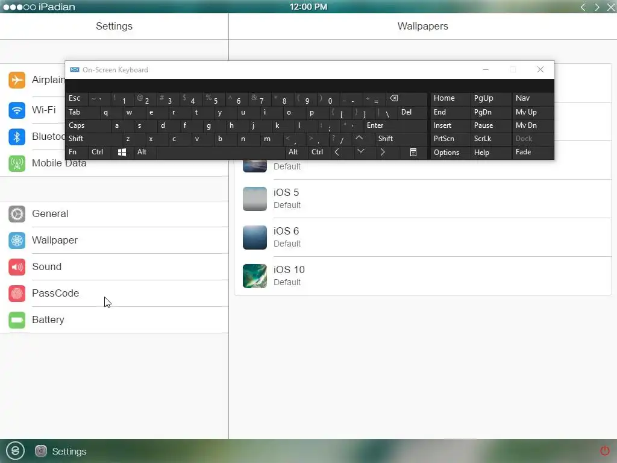Toggle left Shift key on keyboard

[x=93, y=139]
